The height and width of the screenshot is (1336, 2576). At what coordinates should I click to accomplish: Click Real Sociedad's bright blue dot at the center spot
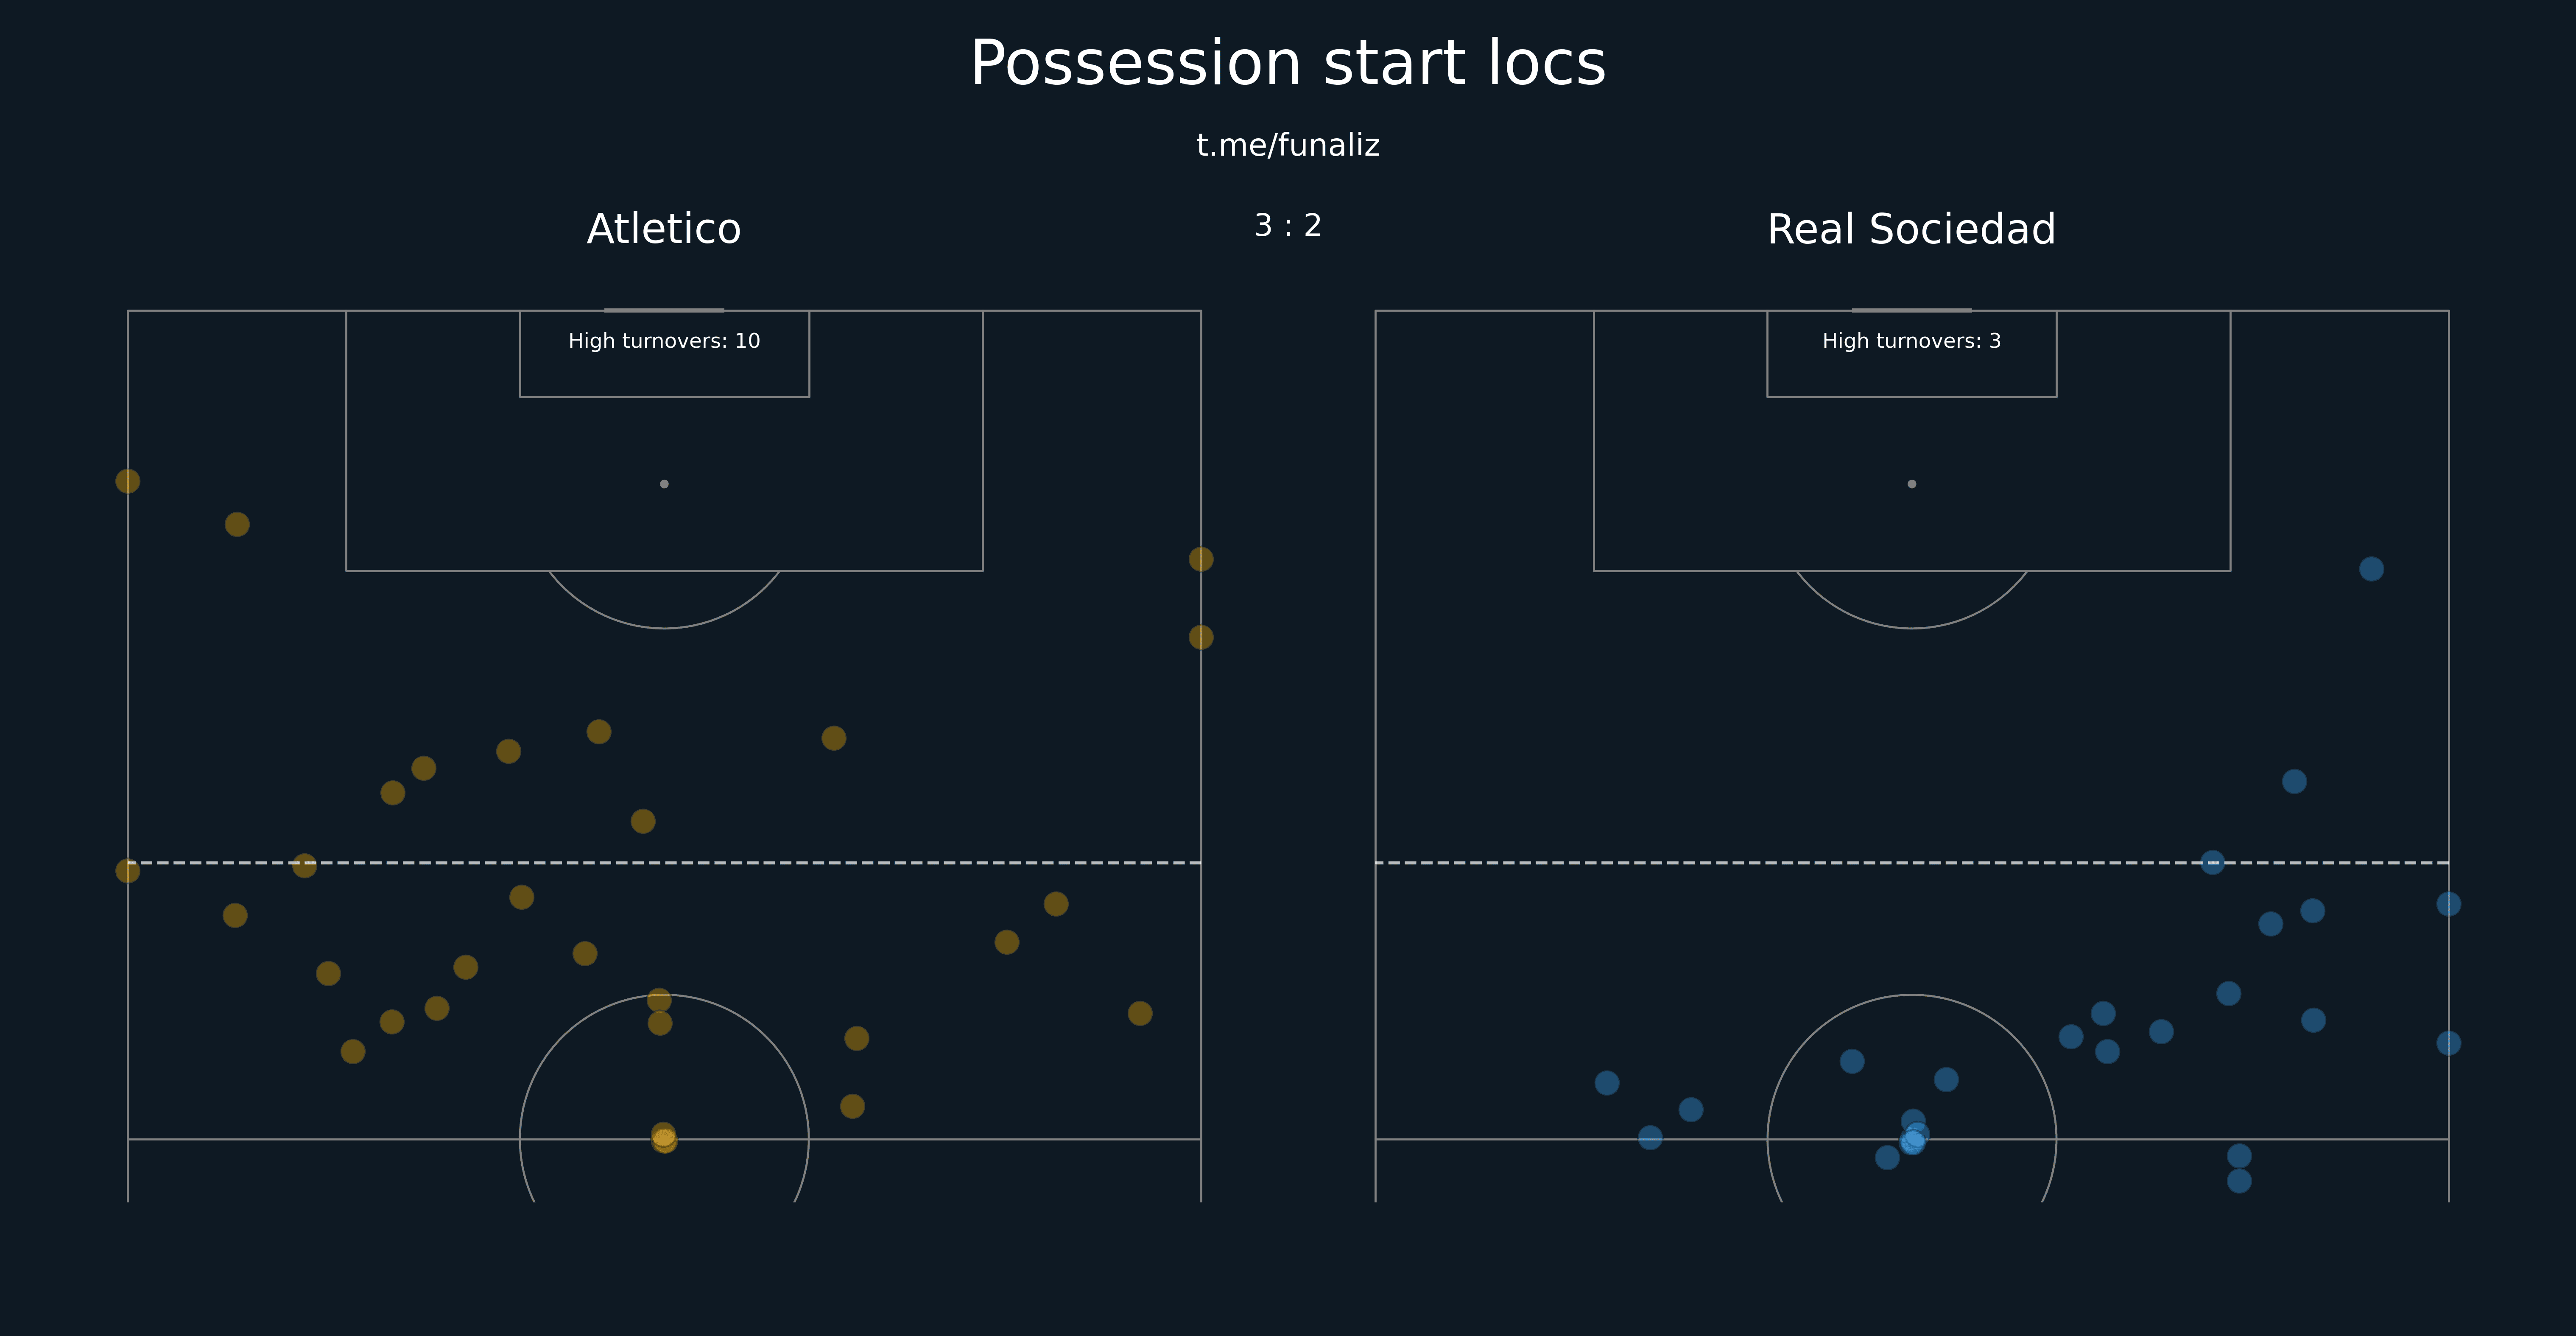pos(1912,1140)
